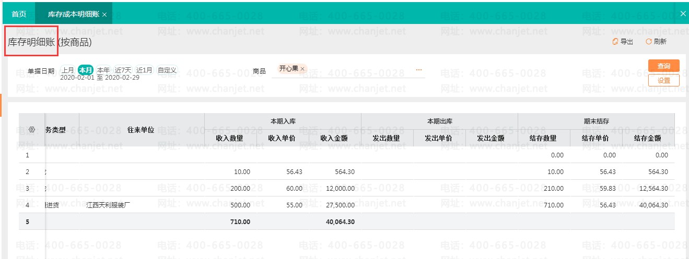The height and width of the screenshot is (259, 689).
Task: Open product picker ellipsis icon
Action: pos(419,69)
